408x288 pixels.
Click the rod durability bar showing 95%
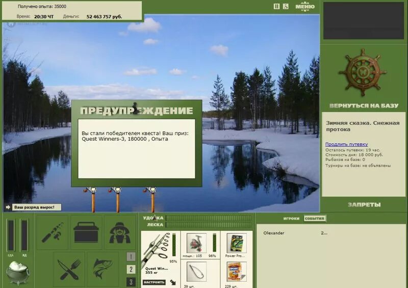click(x=174, y=245)
